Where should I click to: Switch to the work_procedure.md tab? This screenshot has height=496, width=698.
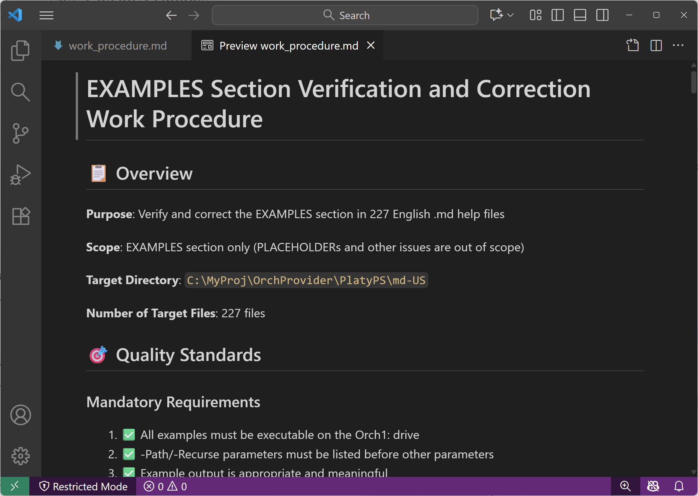pos(117,46)
